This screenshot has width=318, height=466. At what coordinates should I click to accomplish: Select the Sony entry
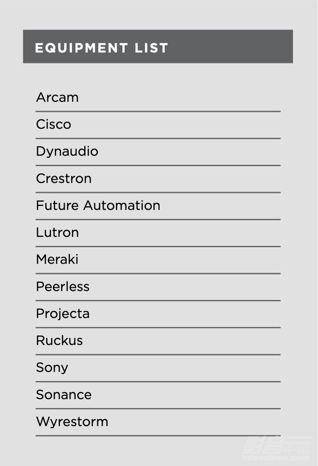pyautogui.click(x=52, y=368)
